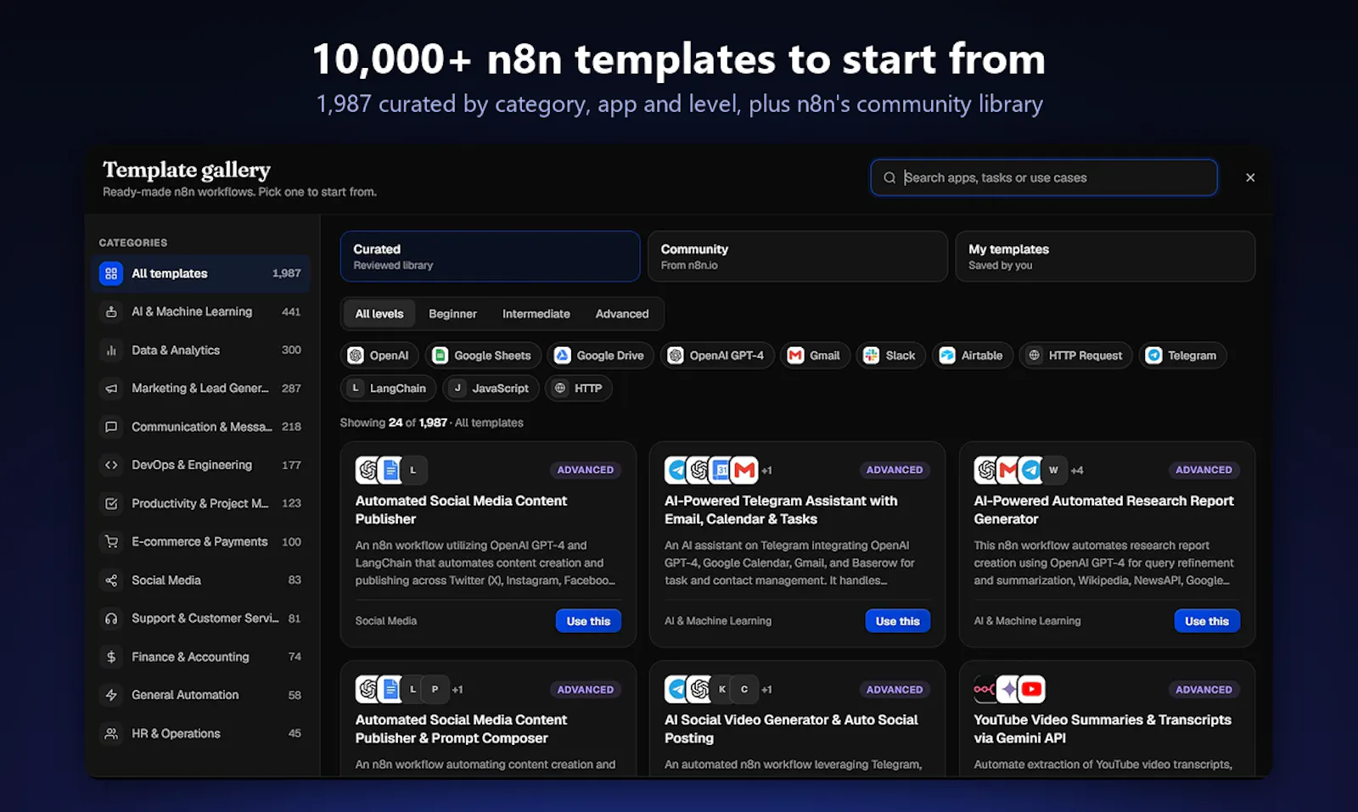
Task: Filter by the HTTP Request app chip
Action: (x=1075, y=356)
